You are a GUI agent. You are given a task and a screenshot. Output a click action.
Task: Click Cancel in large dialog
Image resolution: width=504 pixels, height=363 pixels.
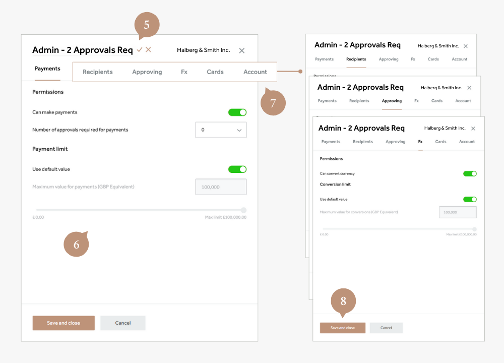point(123,323)
